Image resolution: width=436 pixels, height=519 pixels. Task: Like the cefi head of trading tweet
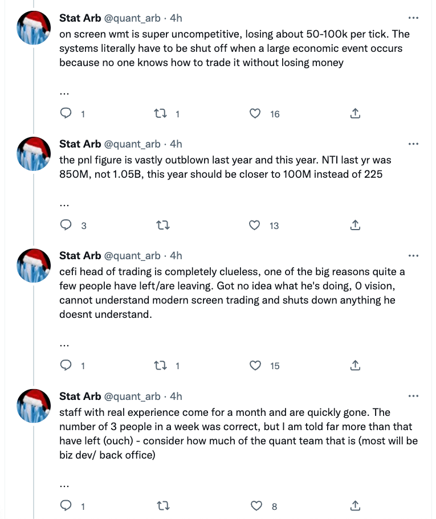(x=256, y=366)
